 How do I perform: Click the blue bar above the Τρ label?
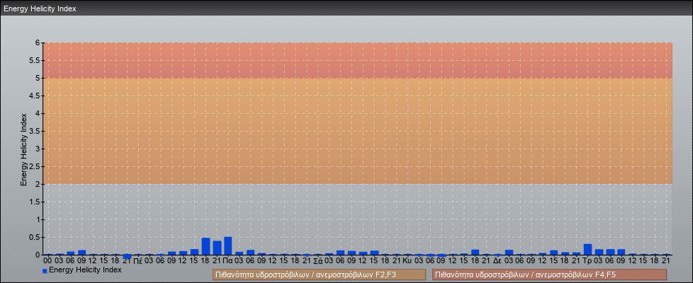pos(588,250)
